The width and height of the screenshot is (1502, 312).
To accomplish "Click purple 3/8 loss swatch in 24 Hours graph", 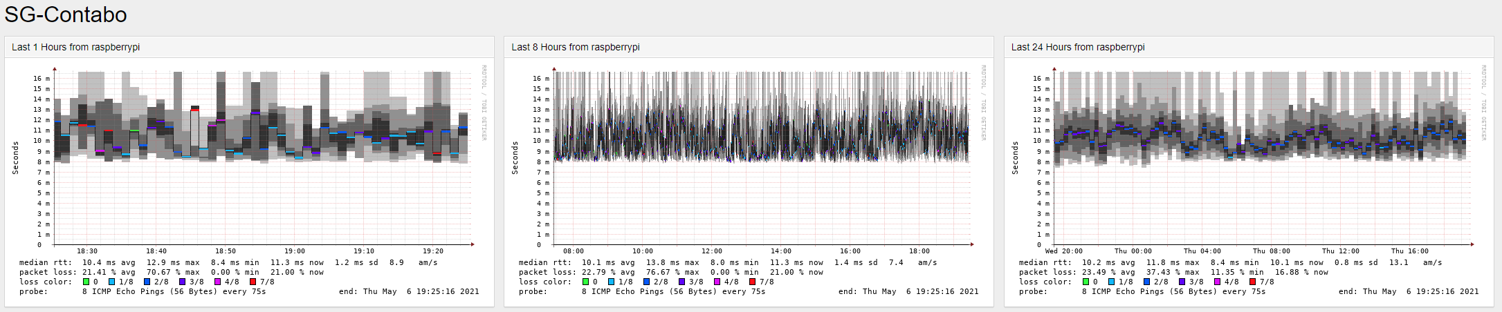I will [x=1182, y=282].
